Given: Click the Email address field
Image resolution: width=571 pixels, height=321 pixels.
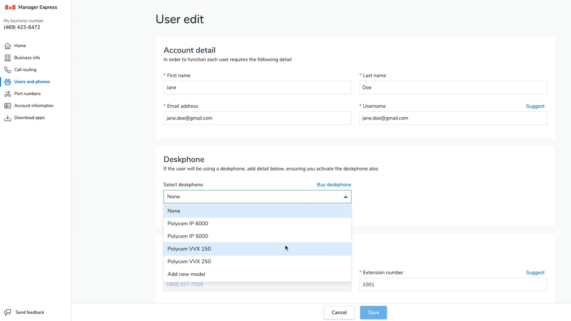Looking at the screenshot, I should pyautogui.click(x=257, y=118).
